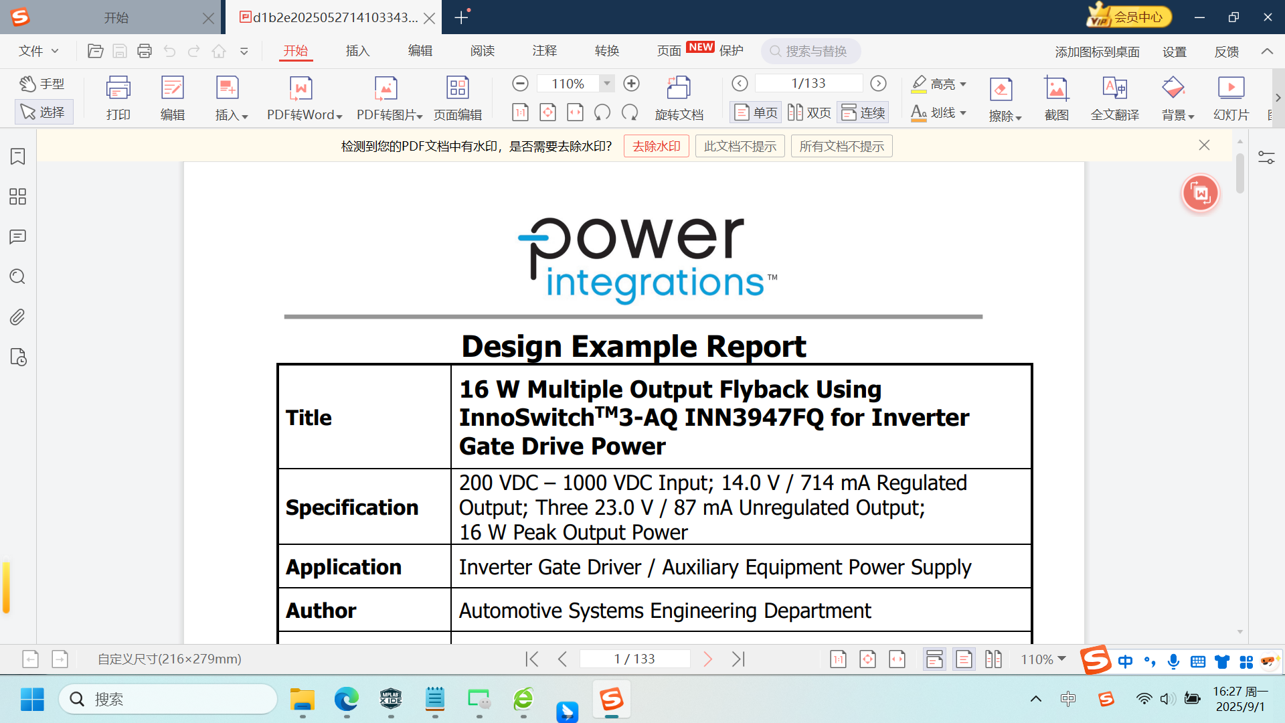Viewport: 1285px width, 723px height.
Task: Open 设置 settings
Action: [x=1174, y=52]
